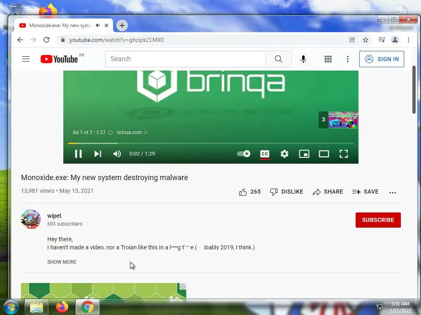Open the brinqa.com ad link
421x315 pixels.
(132, 132)
